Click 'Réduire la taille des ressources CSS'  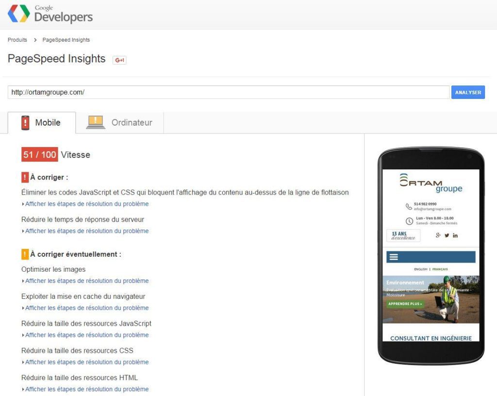[x=77, y=351]
